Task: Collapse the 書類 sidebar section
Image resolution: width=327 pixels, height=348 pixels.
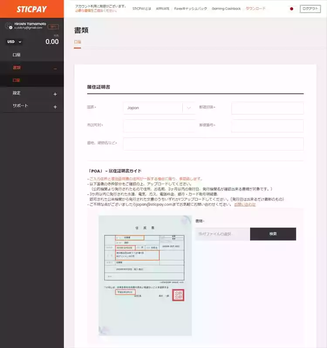Action: click(x=55, y=68)
